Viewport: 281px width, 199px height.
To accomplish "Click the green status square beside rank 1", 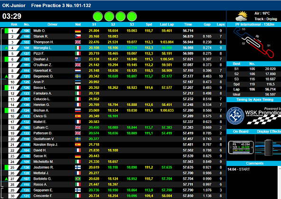I will [x=6, y=31].
